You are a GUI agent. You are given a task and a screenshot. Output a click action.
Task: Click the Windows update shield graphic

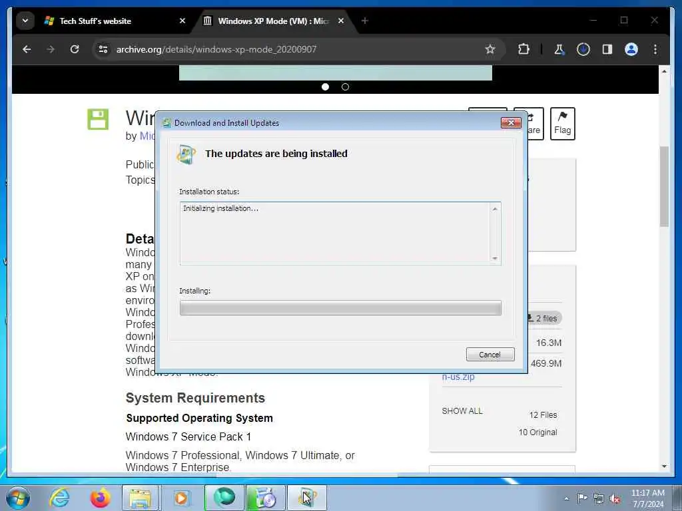point(186,154)
